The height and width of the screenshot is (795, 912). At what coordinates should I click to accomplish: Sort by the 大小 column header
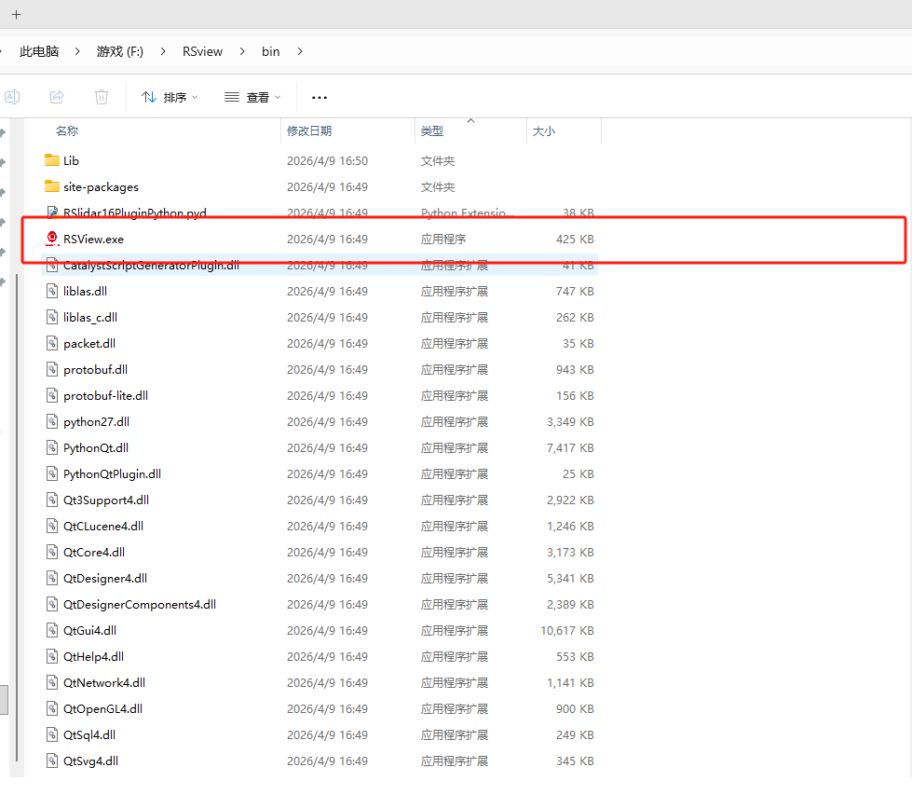pos(544,131)
